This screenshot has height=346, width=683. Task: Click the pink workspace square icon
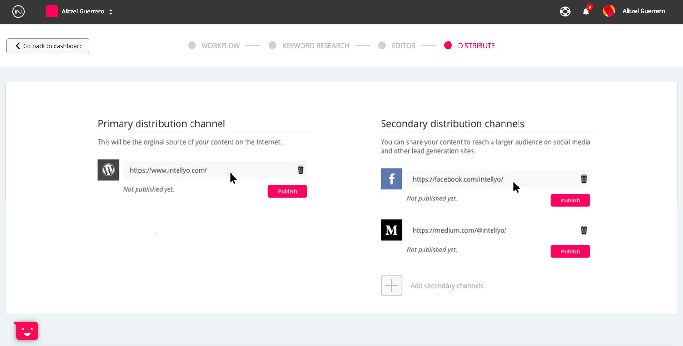(52, 12)
